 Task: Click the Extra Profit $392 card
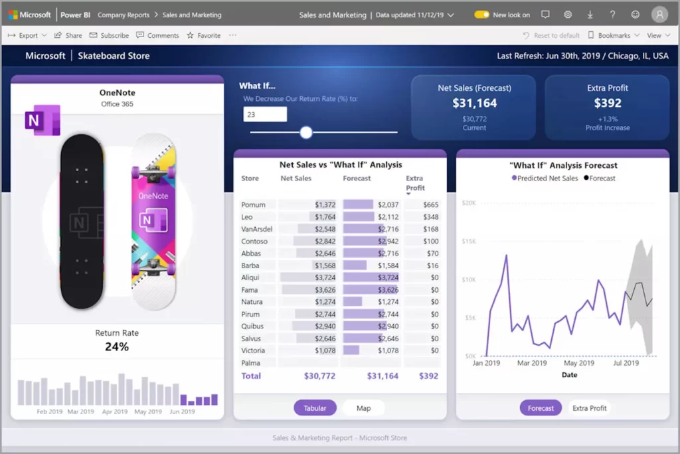[607, 108]
